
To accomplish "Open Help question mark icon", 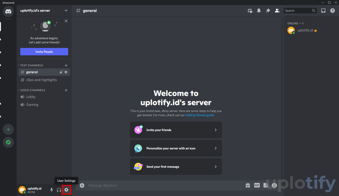I will click(332, 11).
